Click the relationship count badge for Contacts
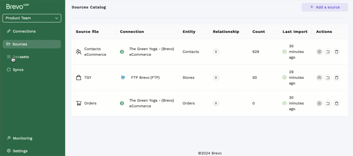This screenshot has height=156, width=353. [216, 52]
